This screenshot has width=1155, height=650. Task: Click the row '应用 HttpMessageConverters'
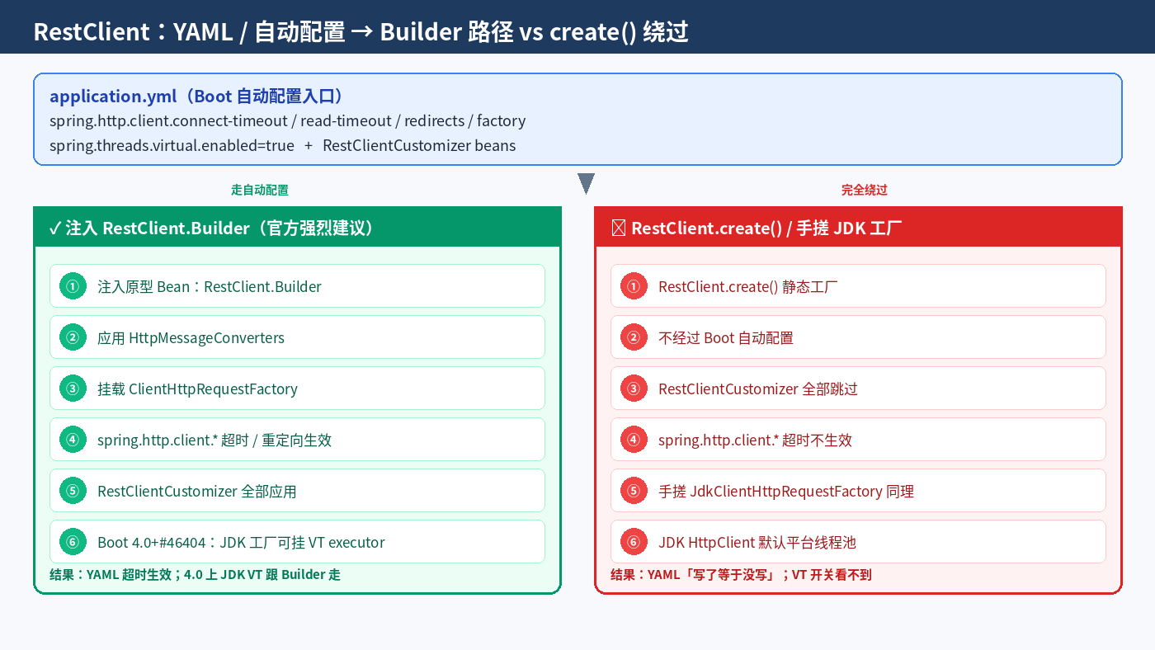click(297, 337)
